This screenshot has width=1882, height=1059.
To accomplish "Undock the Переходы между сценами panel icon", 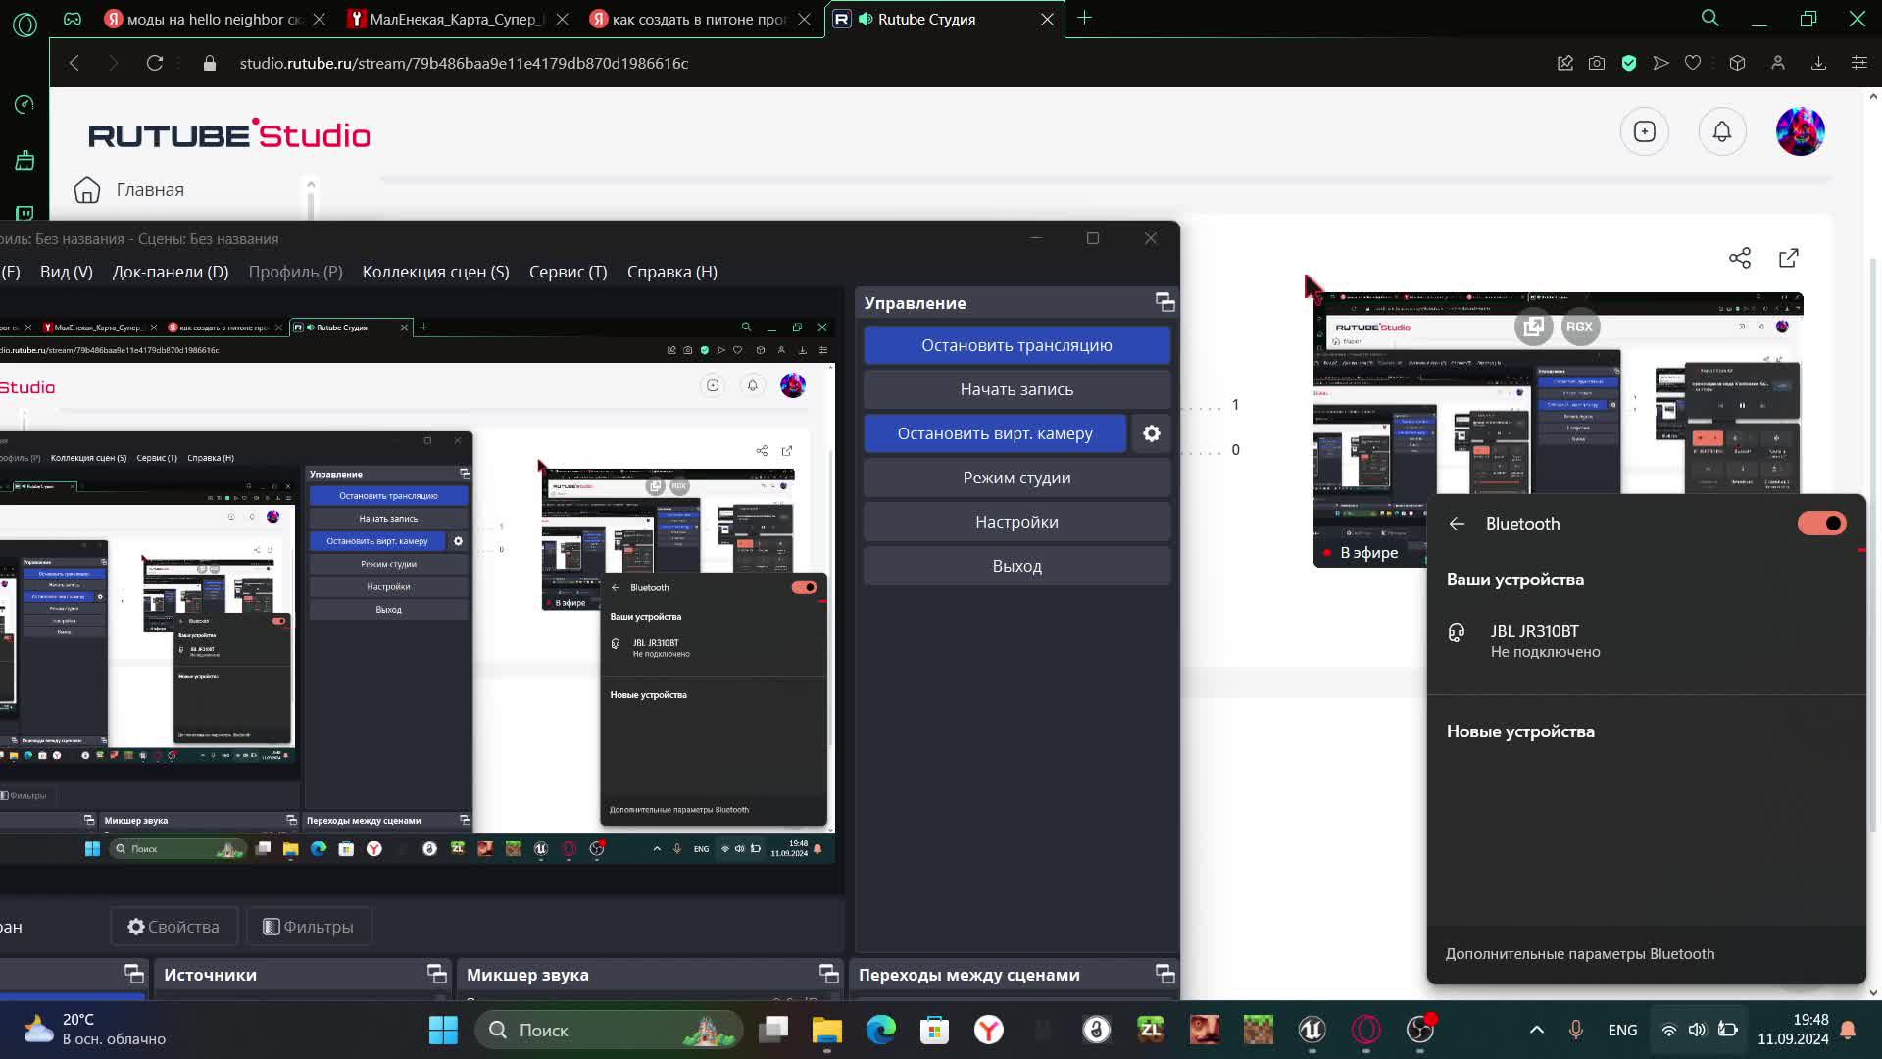I will coord(1164,974).
